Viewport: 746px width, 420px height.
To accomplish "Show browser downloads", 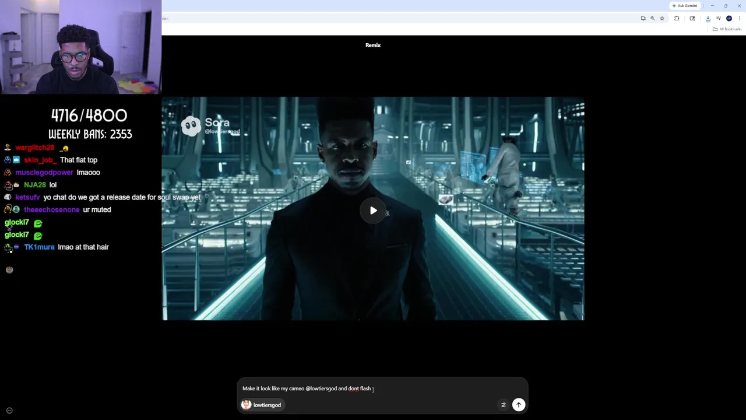I will click(x=708, y=19).
